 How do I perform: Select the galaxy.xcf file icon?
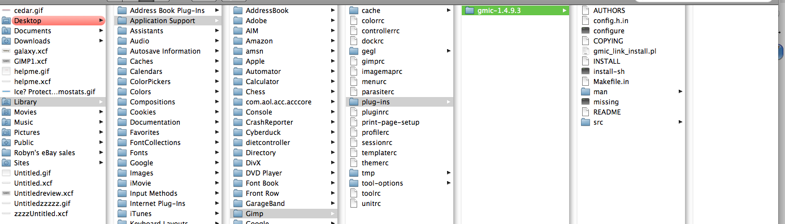pos(6,51)
